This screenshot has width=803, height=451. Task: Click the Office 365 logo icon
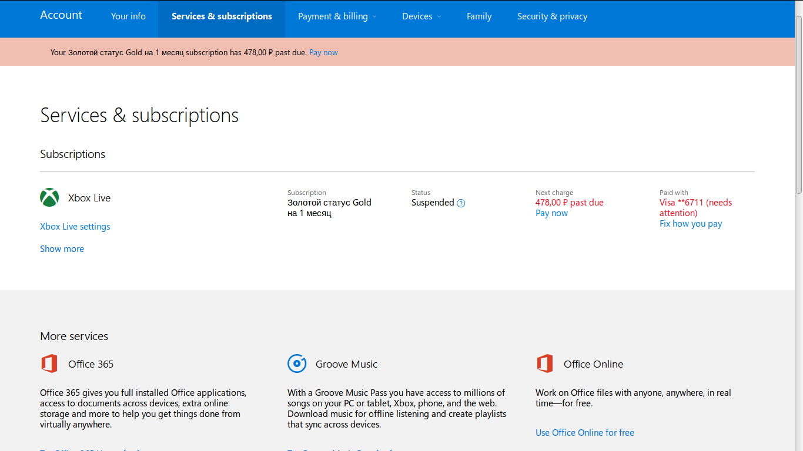pyautogui.click(x=49, y=364)
